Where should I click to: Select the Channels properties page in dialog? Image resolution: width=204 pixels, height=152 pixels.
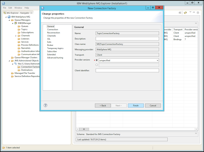pyautogui.click(x=51, y=36)
